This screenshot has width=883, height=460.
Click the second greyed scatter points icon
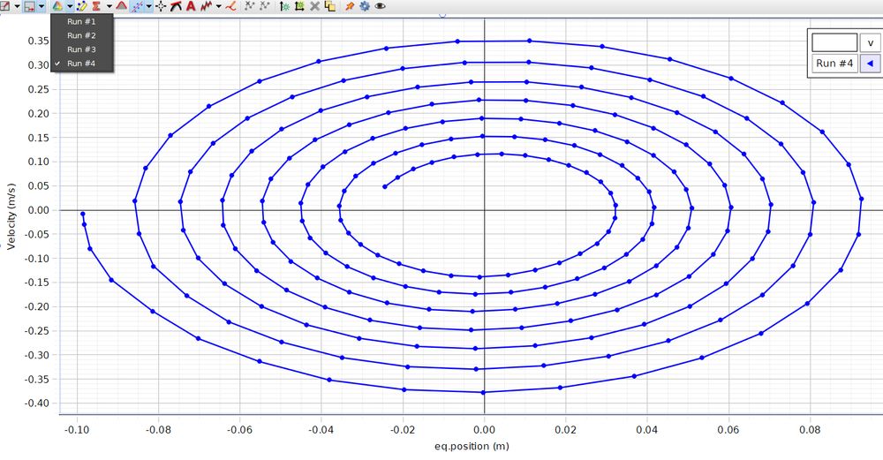(265, 6)
